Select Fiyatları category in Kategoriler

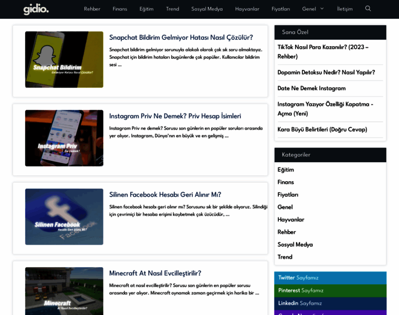click(288, 195)
